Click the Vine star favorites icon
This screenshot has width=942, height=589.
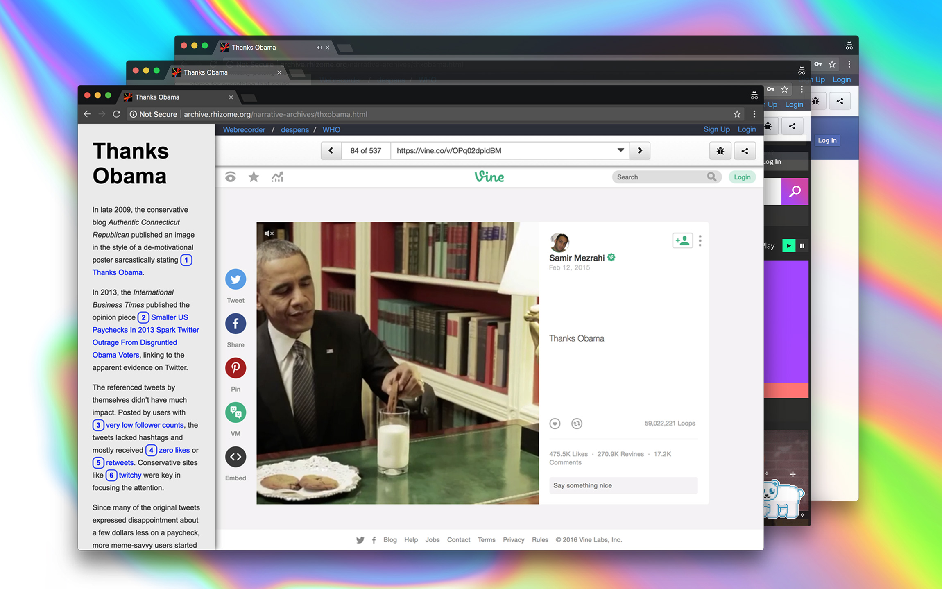pos(254,177)
